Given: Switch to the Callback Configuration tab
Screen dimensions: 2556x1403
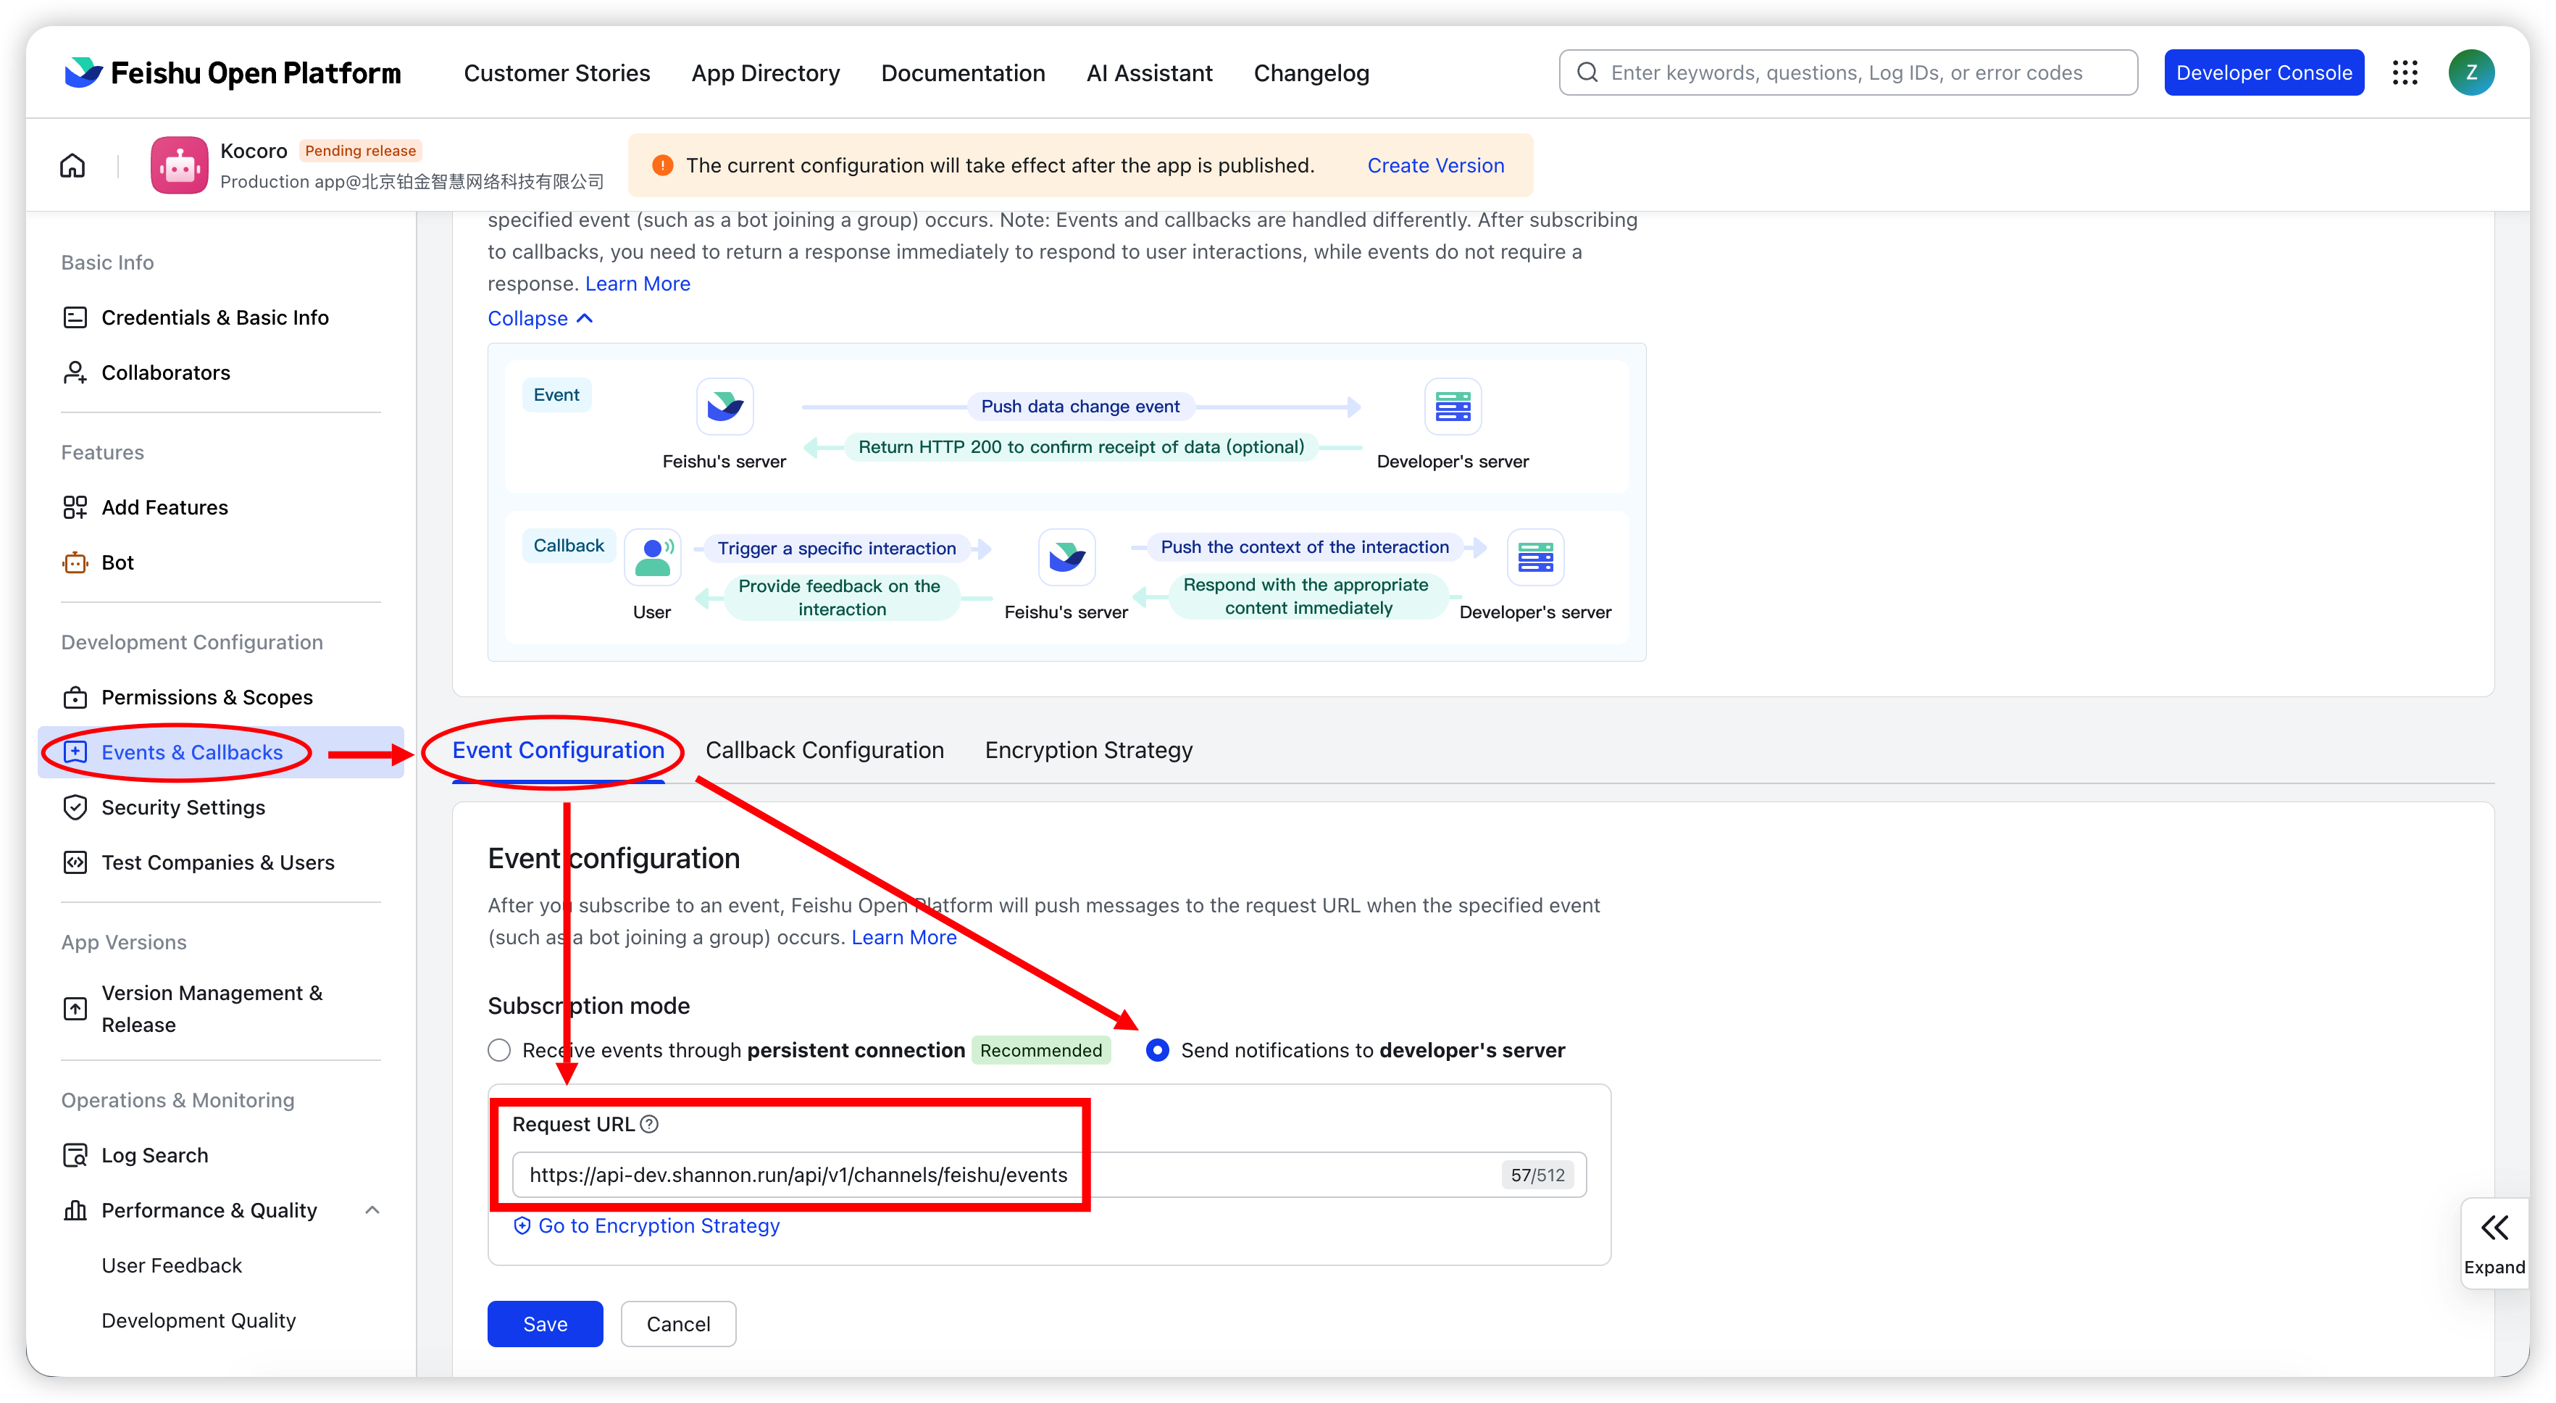Looking at the screenshot, I should click(x=824, y=750).
